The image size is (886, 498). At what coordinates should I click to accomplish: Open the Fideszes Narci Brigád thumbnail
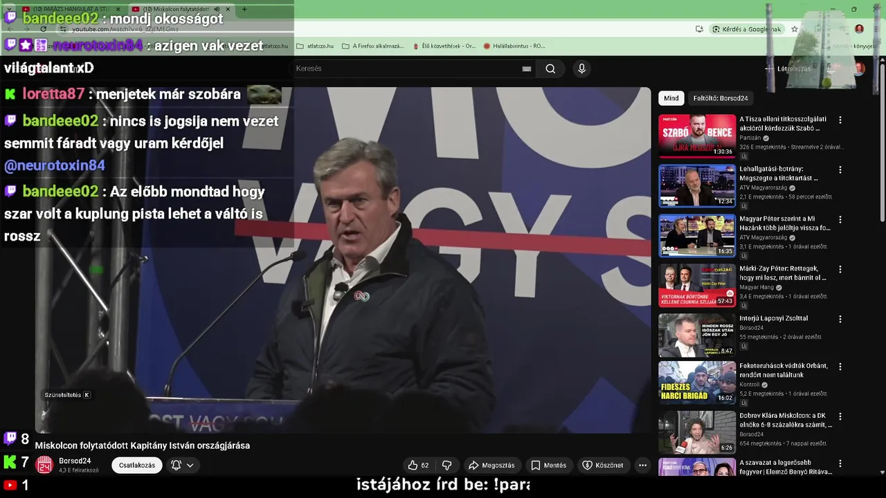[697, 382]
